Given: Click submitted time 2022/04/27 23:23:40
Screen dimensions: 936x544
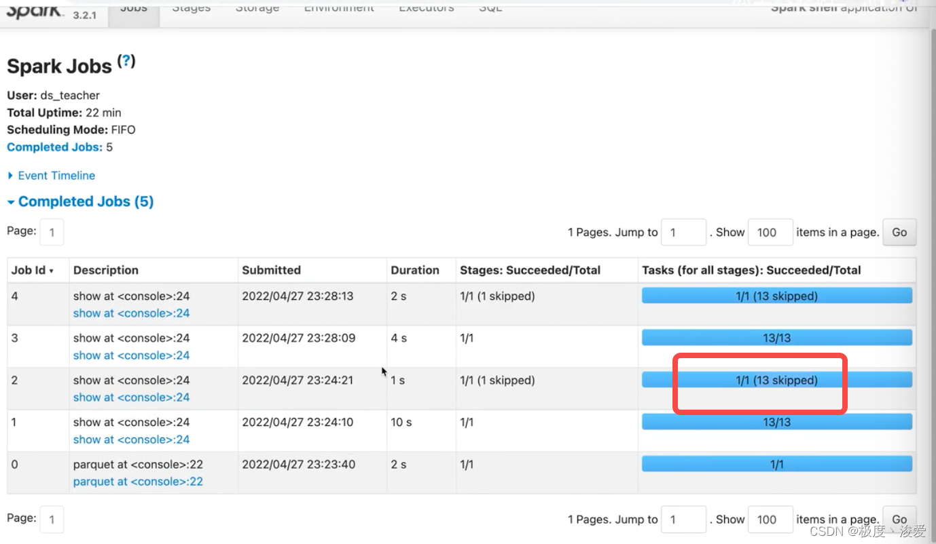Looking at the screenshot, I should [x=298, y=464].
